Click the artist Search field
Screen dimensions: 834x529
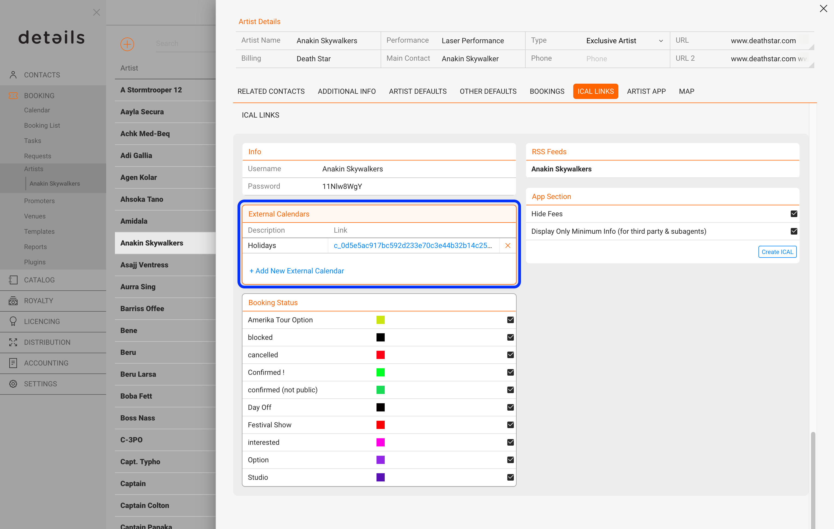coord(185,43)
